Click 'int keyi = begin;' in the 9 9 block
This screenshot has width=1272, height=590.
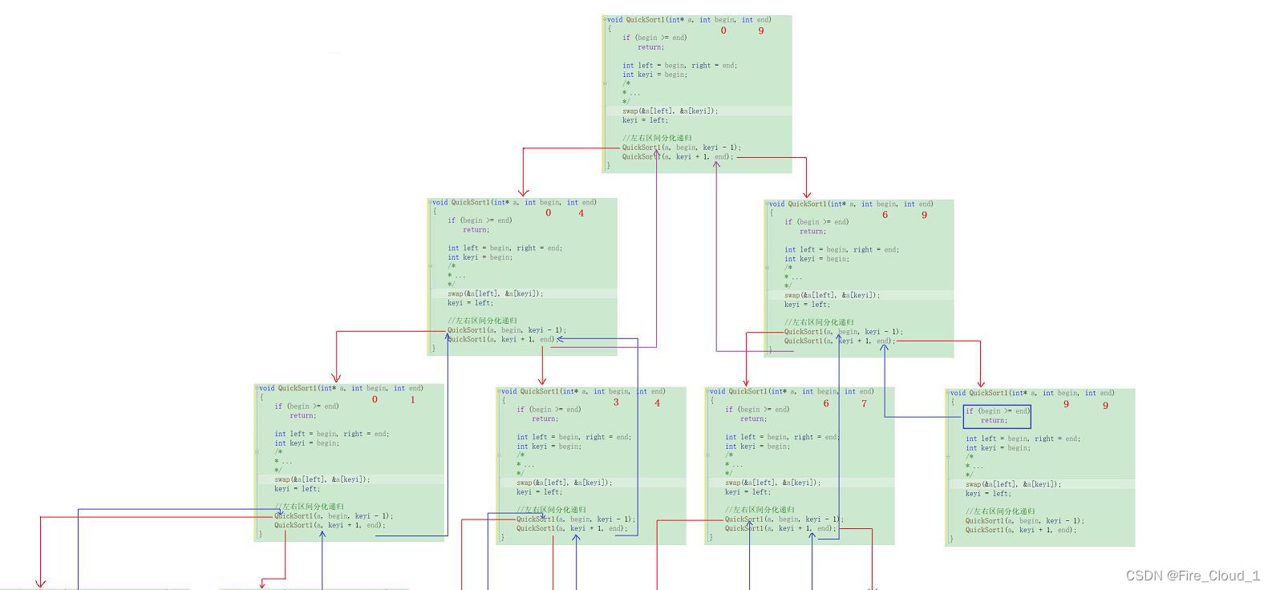998,448
